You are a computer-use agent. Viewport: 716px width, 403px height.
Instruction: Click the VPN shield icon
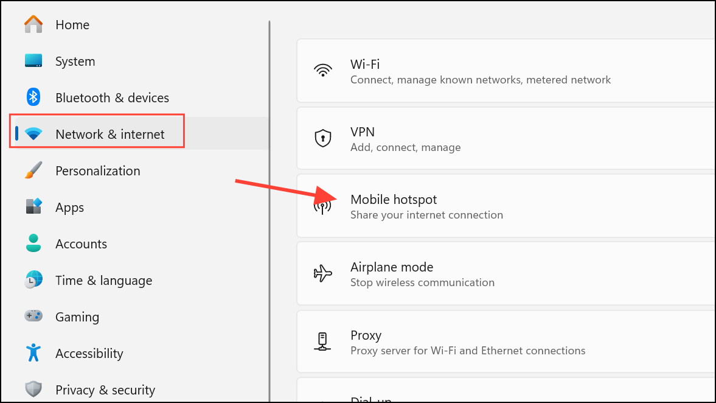(x=323, y=138)
